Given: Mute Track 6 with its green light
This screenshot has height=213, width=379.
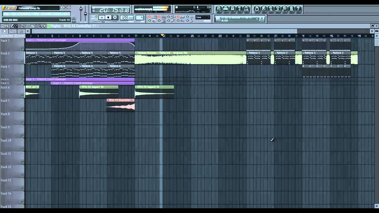Looking at the screenshot, I should tap(22, 96).
